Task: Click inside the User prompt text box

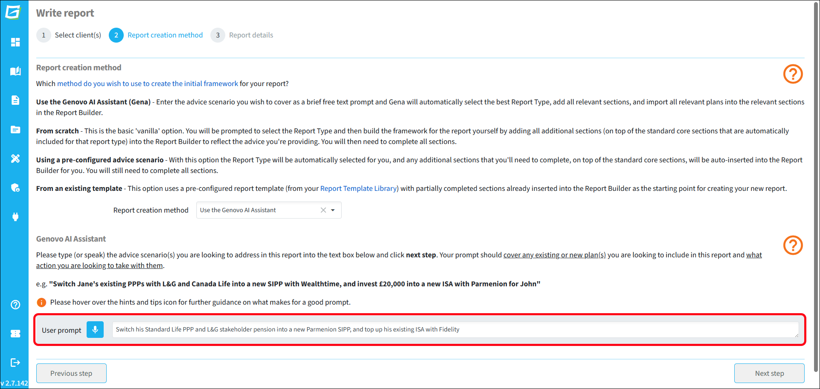Action: pos(455,330)
